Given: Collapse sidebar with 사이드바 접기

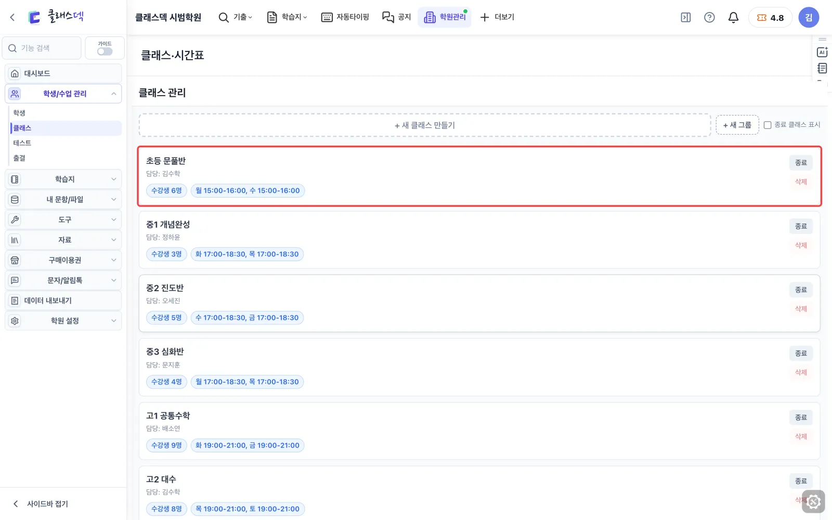Looking at the screenshot, I should point(41,504).
